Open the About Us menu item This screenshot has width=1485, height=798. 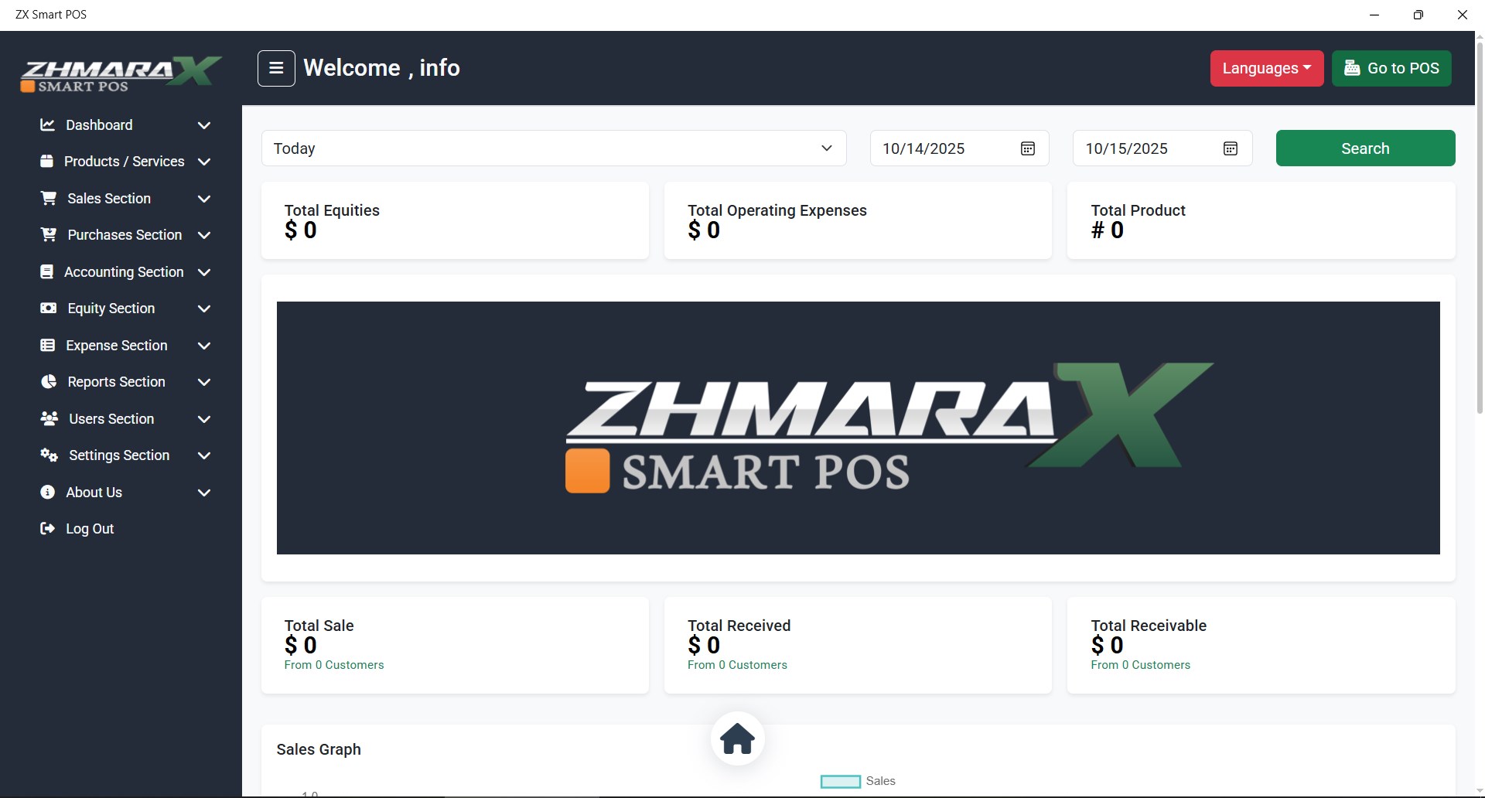tap(125, 493)
